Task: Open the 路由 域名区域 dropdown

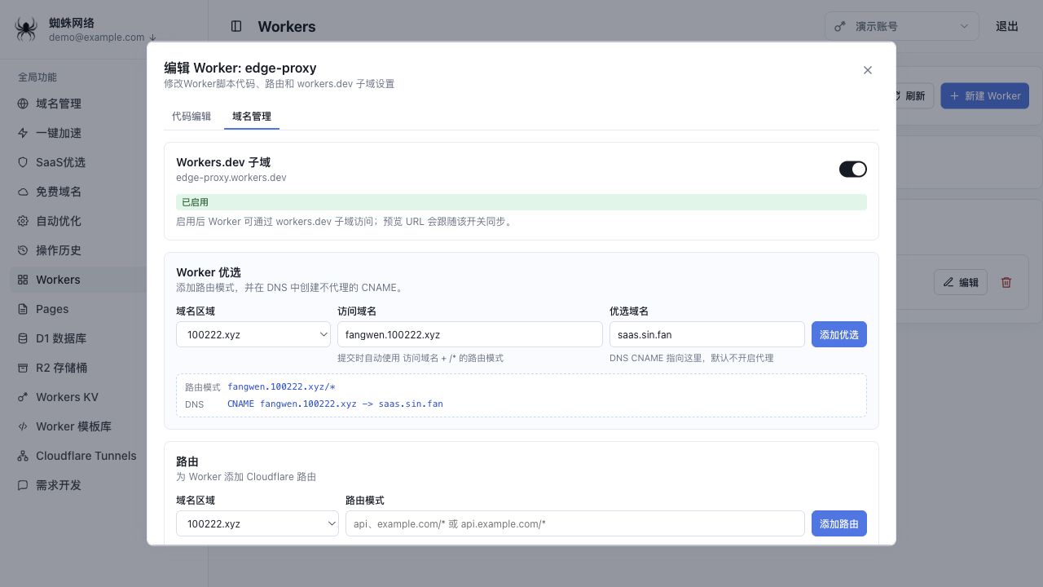Action: click(x=257, y=523)
